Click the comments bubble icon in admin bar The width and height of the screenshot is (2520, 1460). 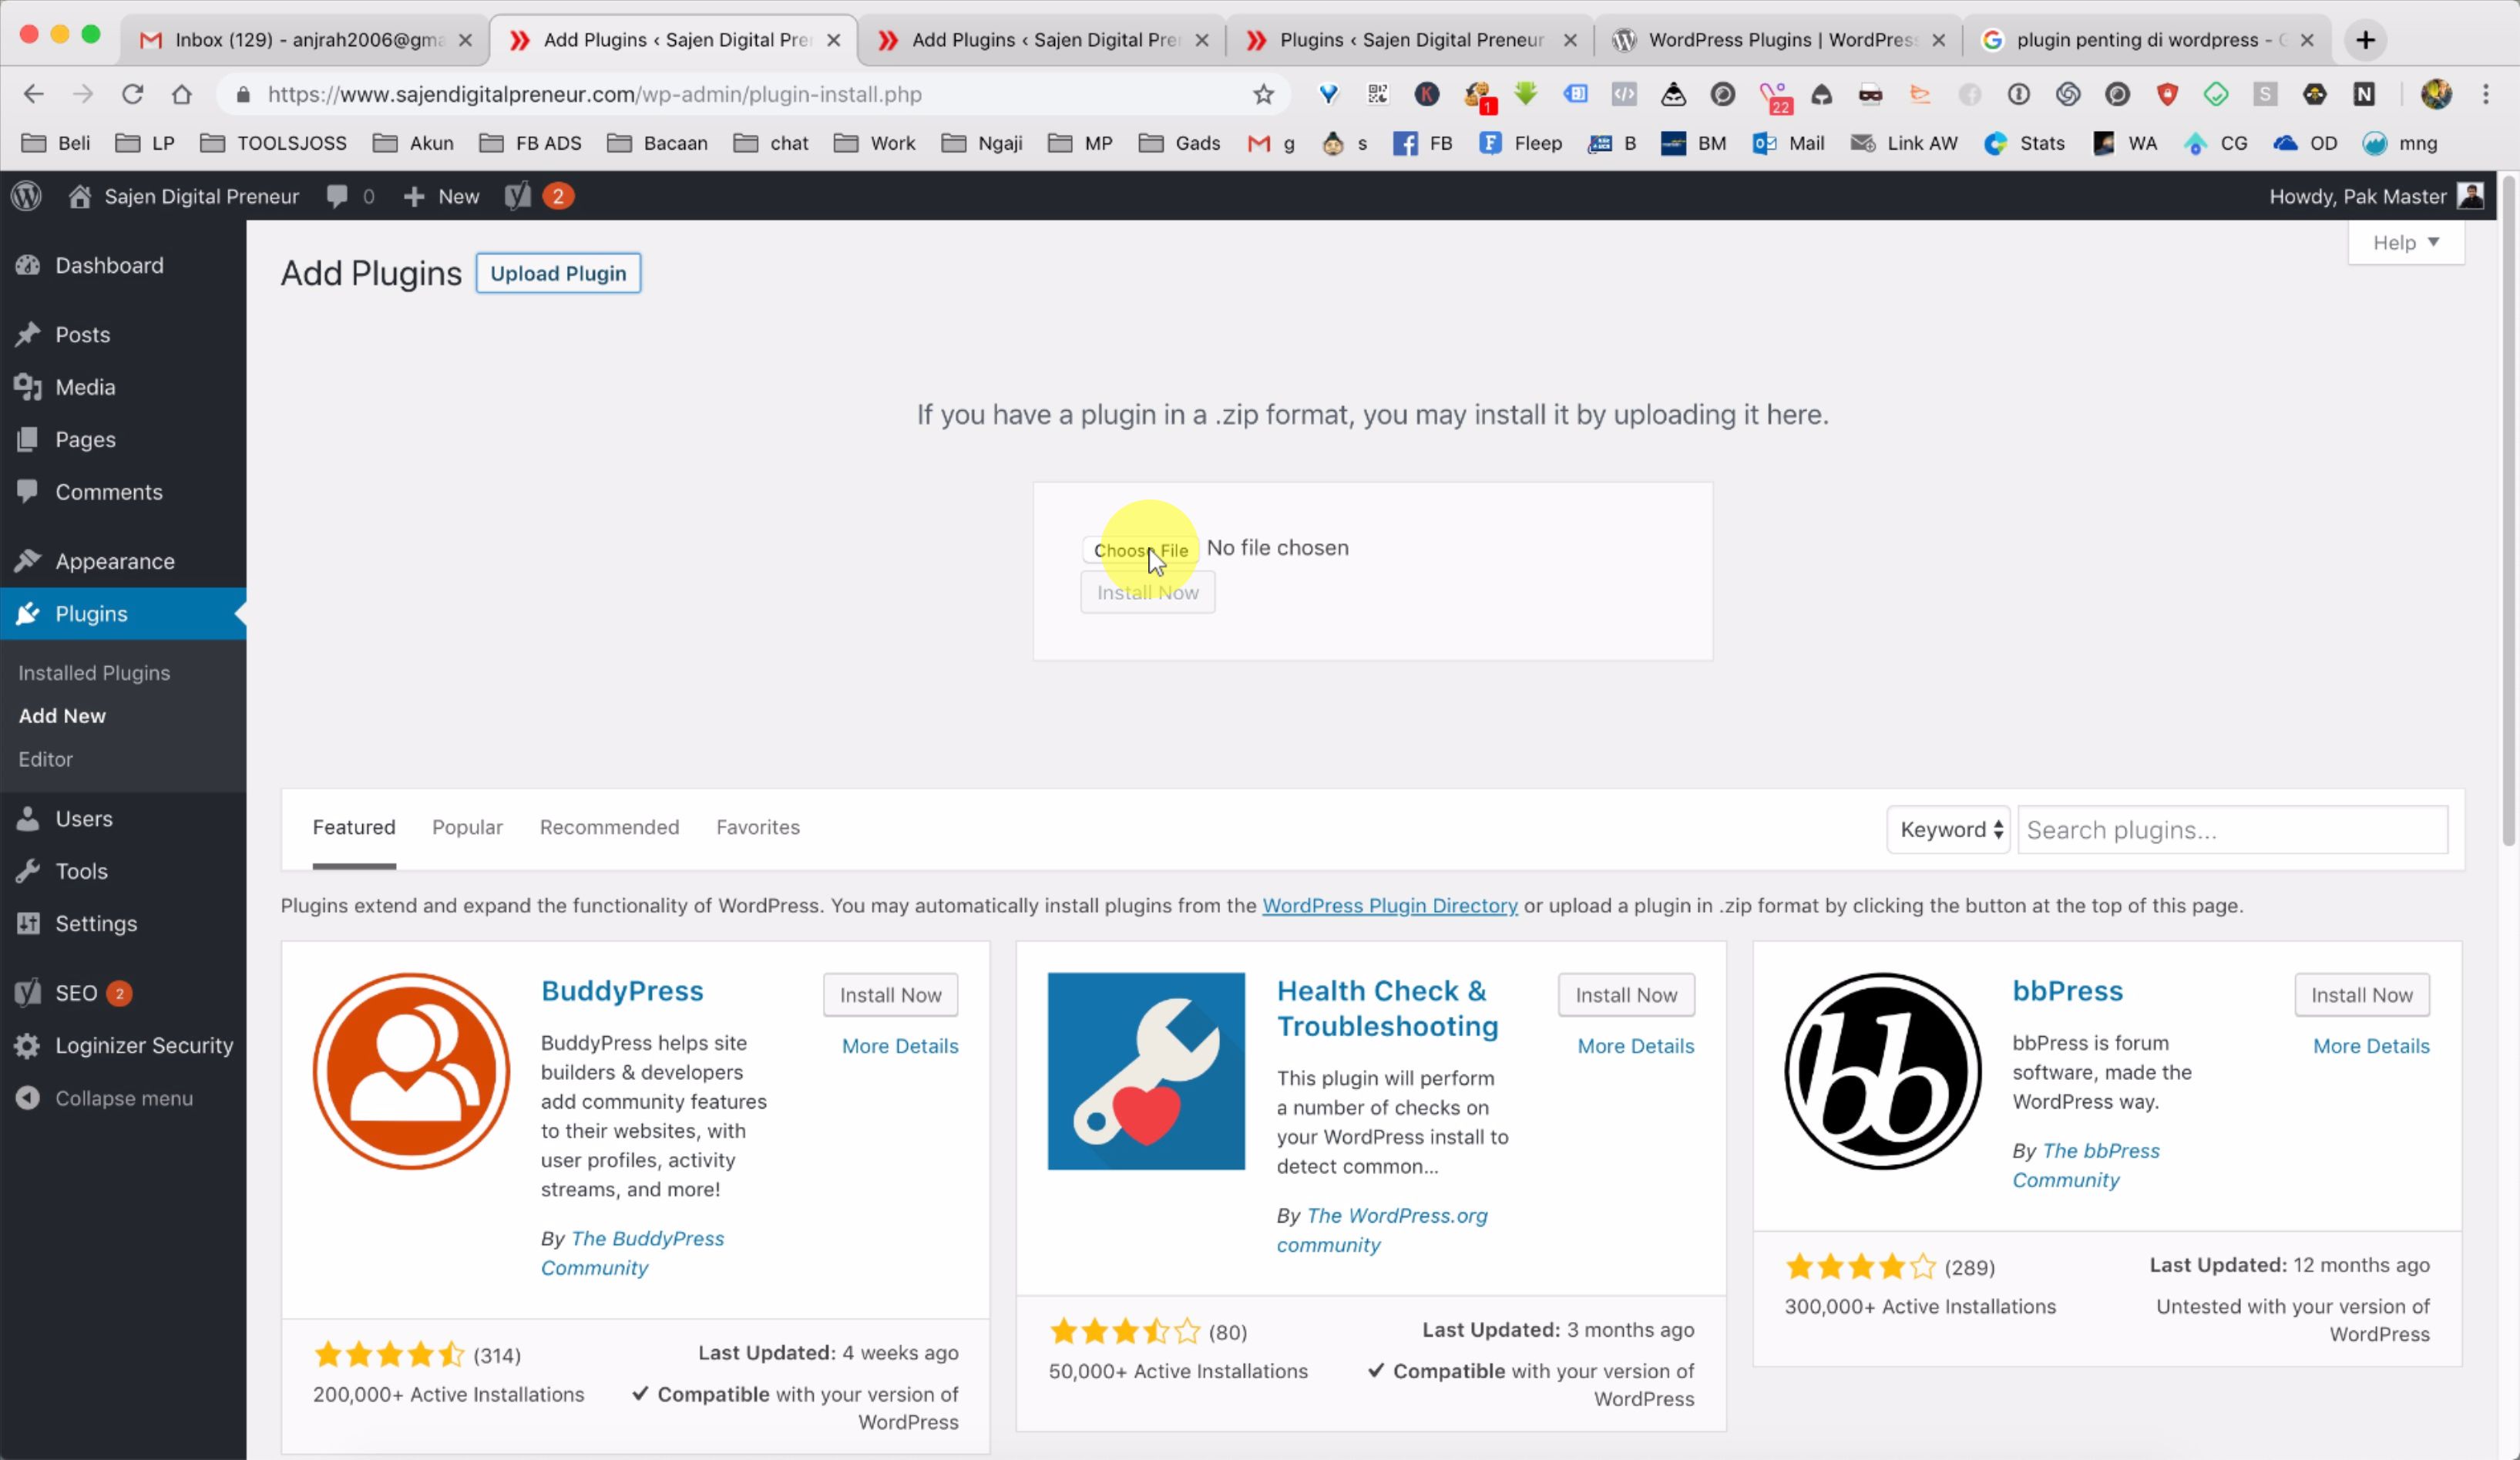337,196
